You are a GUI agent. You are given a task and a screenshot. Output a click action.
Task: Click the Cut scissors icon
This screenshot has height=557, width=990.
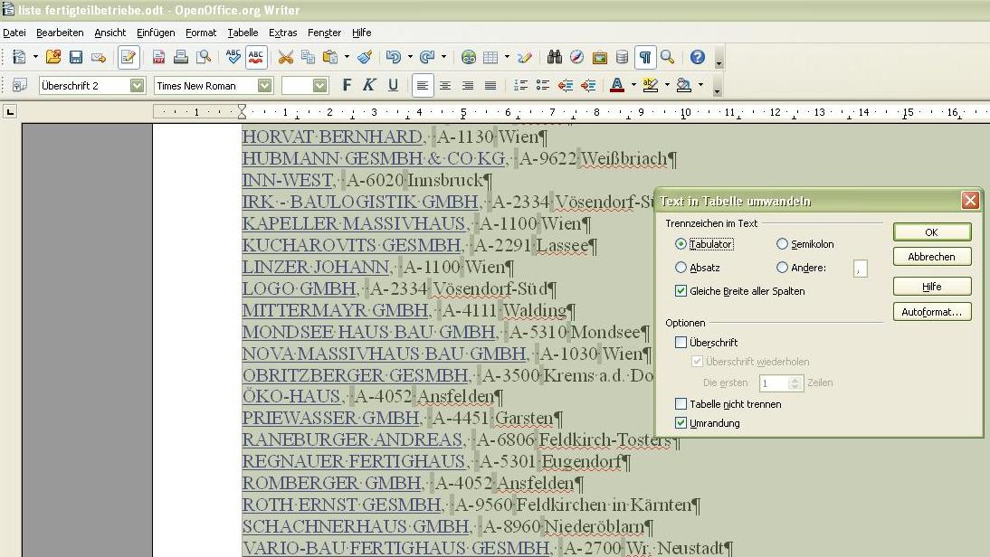285,57
